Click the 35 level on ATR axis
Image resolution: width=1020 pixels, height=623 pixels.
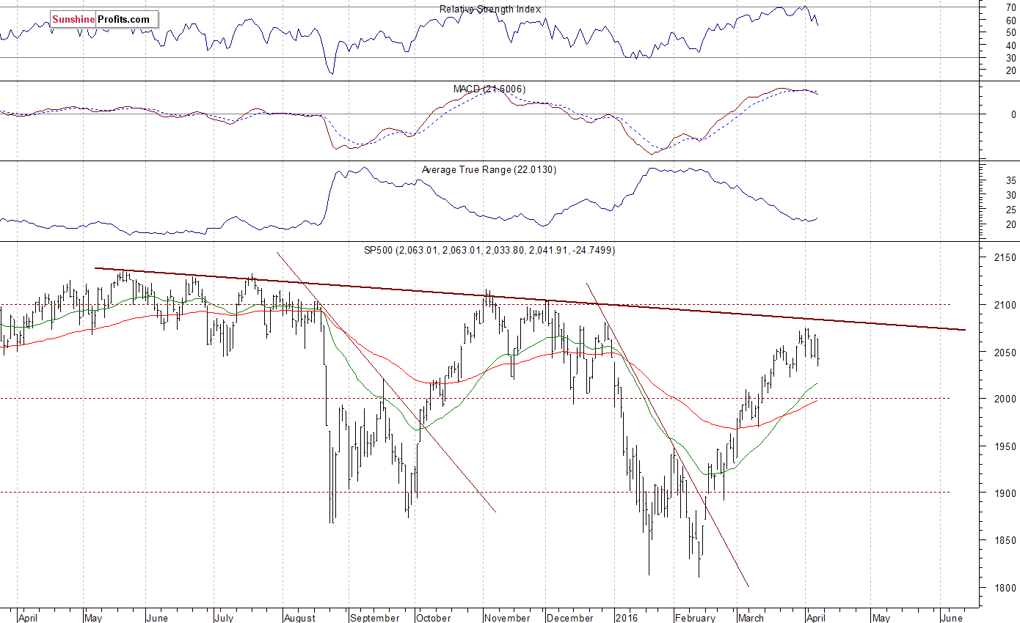click(1011, 180)
